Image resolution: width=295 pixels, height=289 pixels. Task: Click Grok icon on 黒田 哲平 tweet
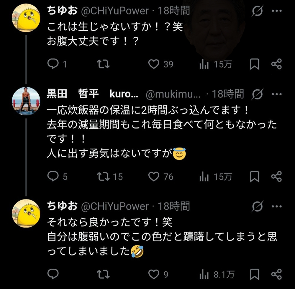(257, 94)
